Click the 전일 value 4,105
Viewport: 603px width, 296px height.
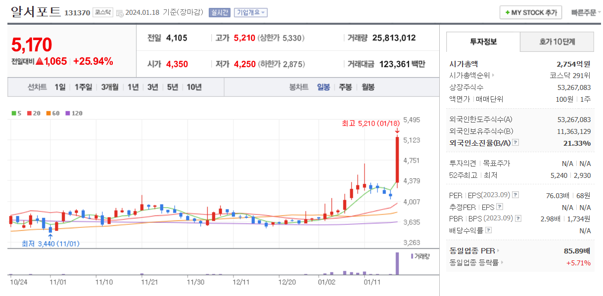coord(177,38)
